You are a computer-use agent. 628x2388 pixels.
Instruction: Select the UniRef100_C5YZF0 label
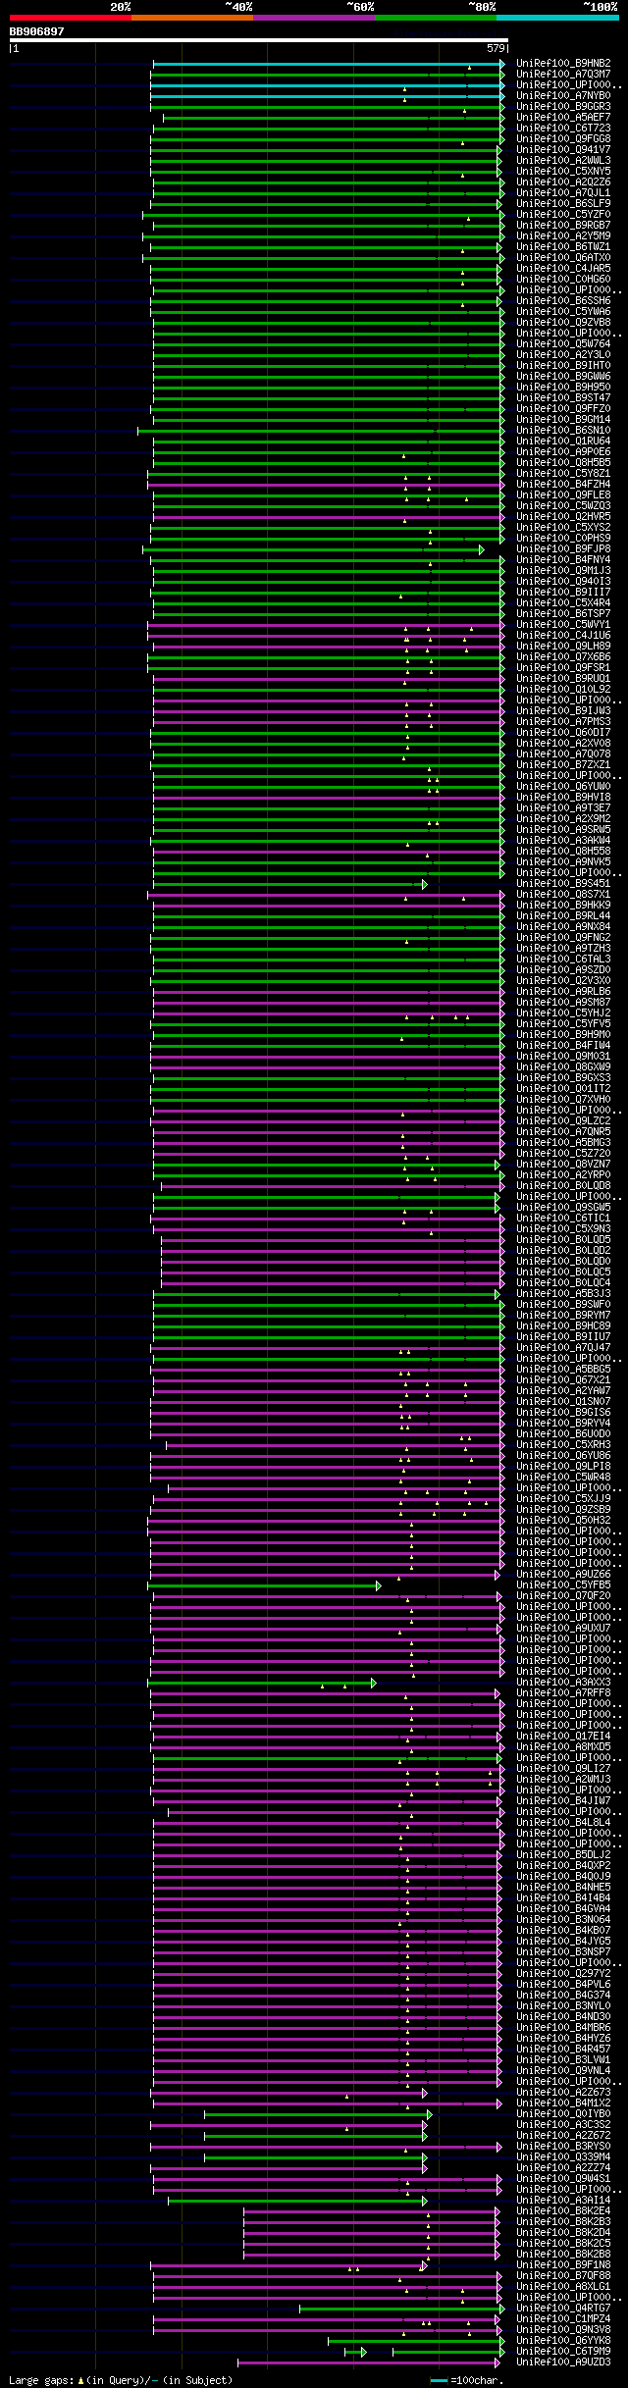(x=563, y=215)
